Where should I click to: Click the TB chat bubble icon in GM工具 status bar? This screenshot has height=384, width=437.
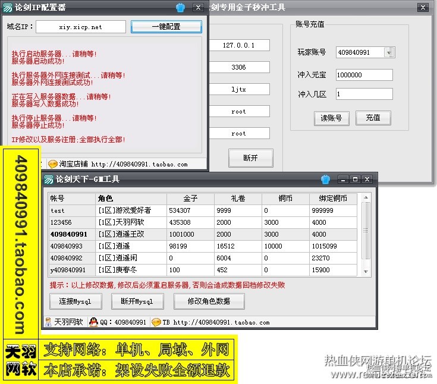coord(156,322)
